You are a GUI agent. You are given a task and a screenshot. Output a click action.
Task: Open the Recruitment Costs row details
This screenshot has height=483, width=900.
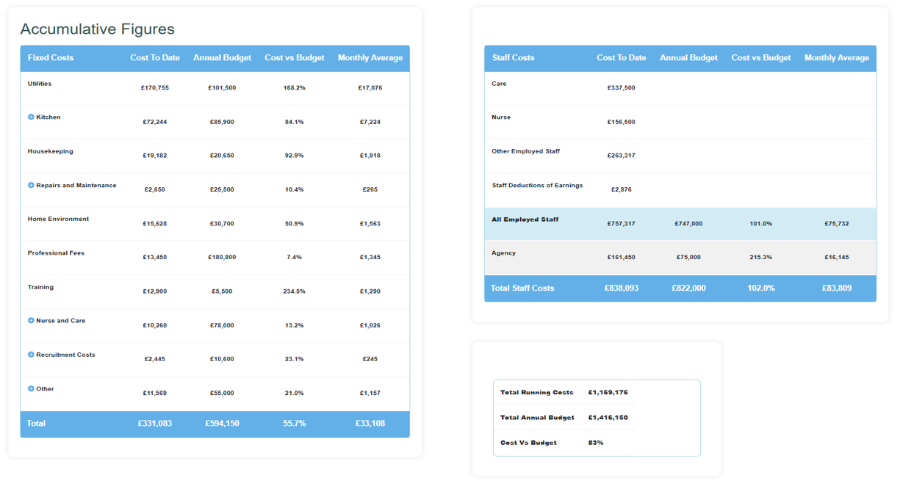coord(31,355)
